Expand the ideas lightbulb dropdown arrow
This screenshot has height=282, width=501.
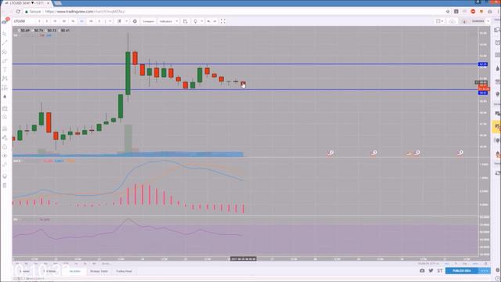202,21
